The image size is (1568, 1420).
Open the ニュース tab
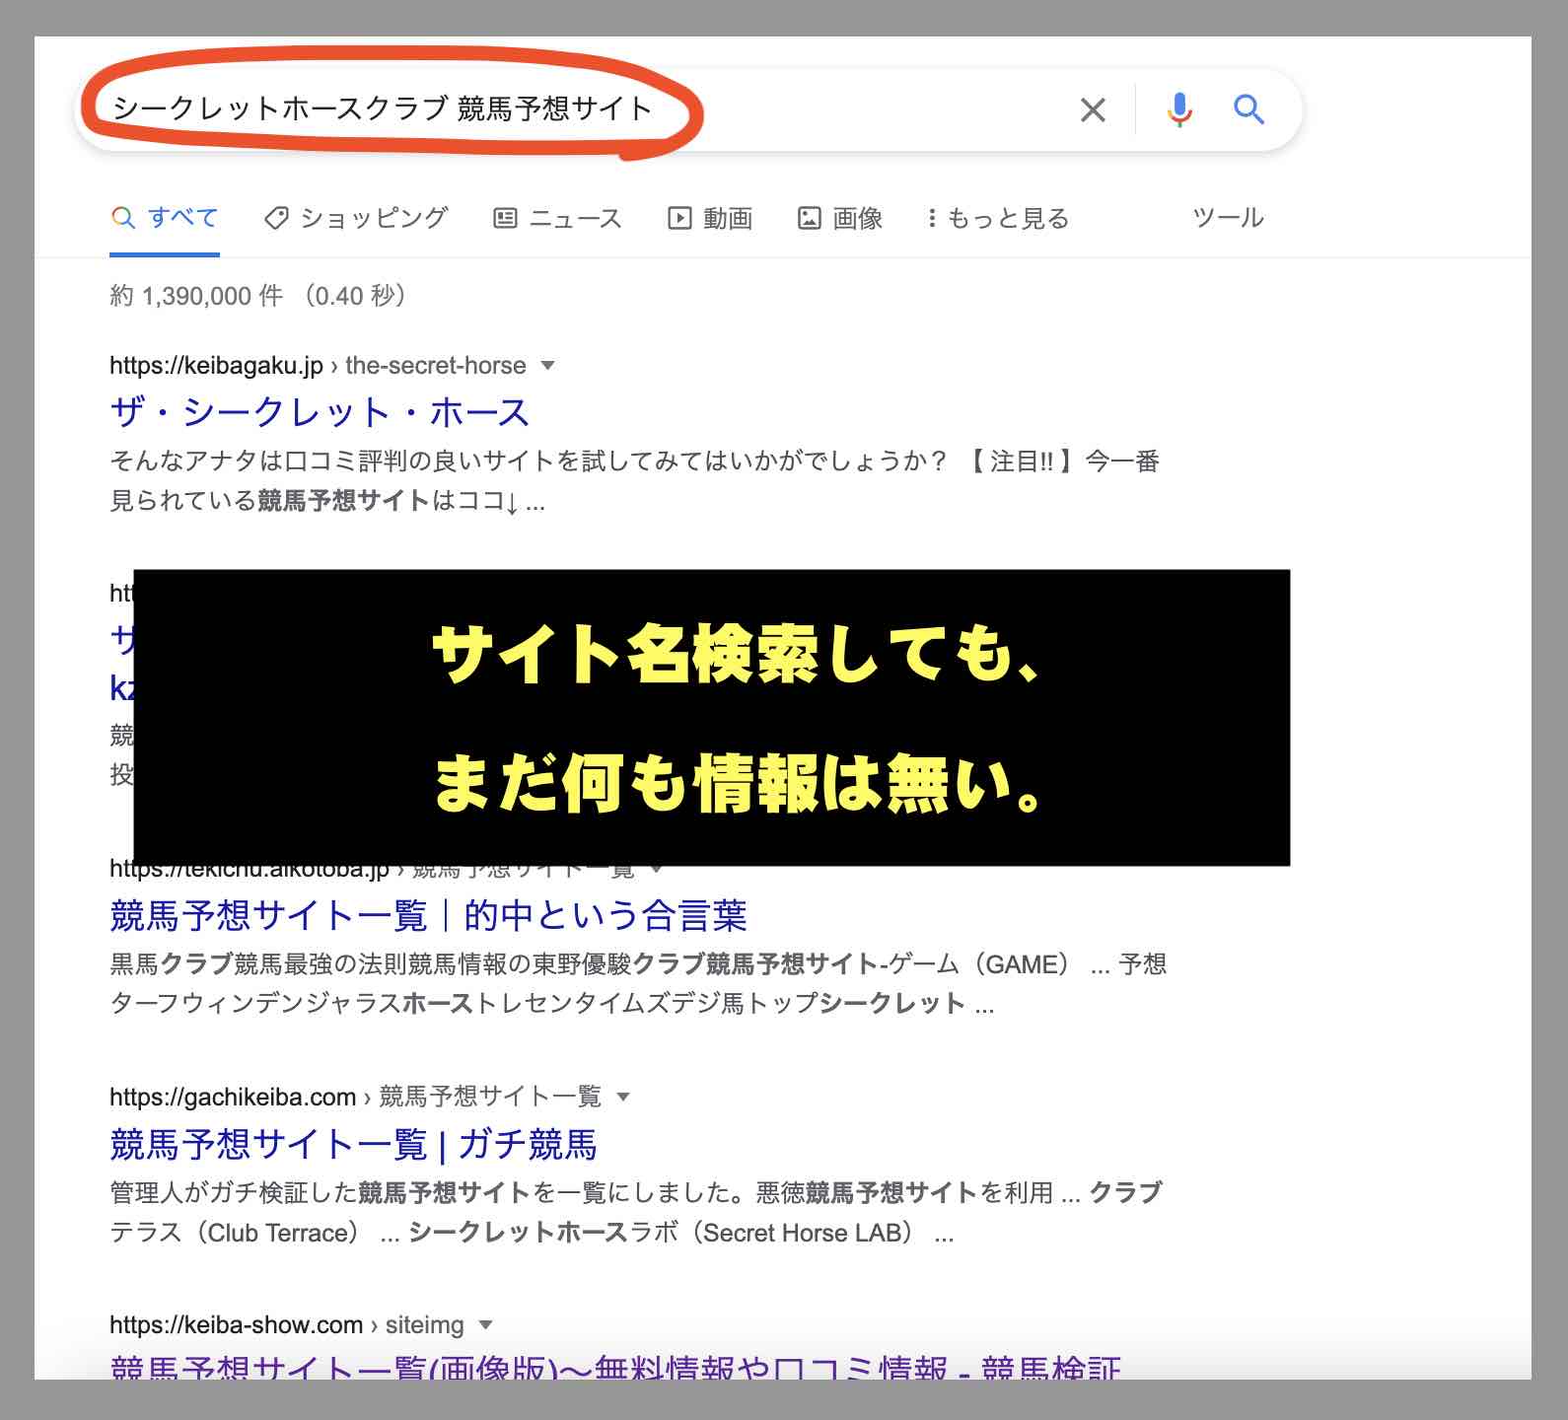[557, 218]
